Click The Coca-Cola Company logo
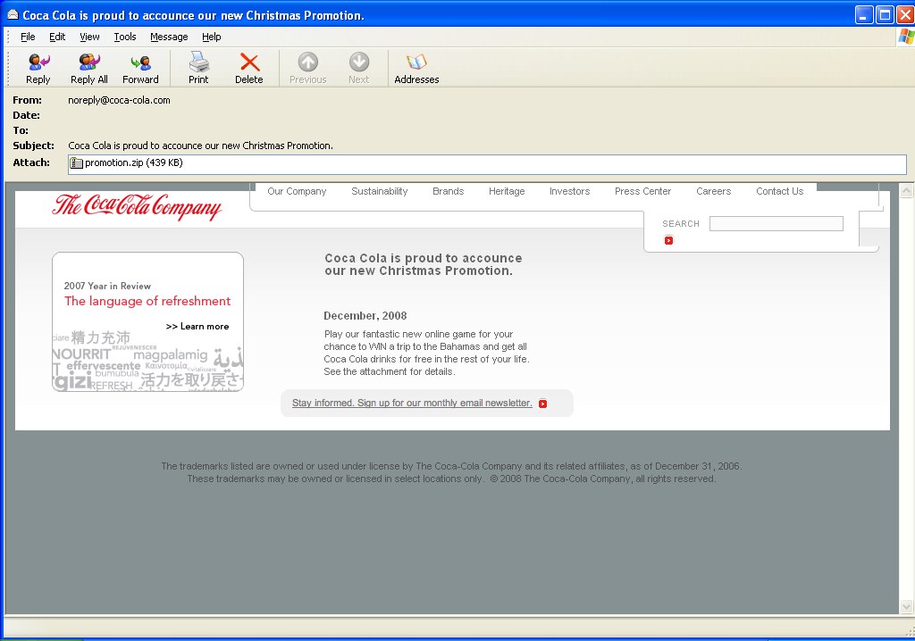The image size is (915, 641). (137, 207)
